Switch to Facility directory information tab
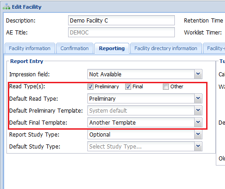This screenshot has height=189, width=225. 166,48
